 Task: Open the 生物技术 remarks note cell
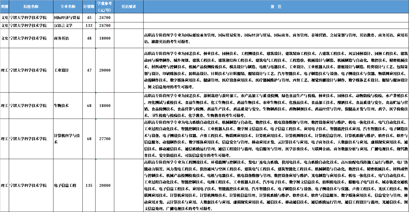pos(276,106)
